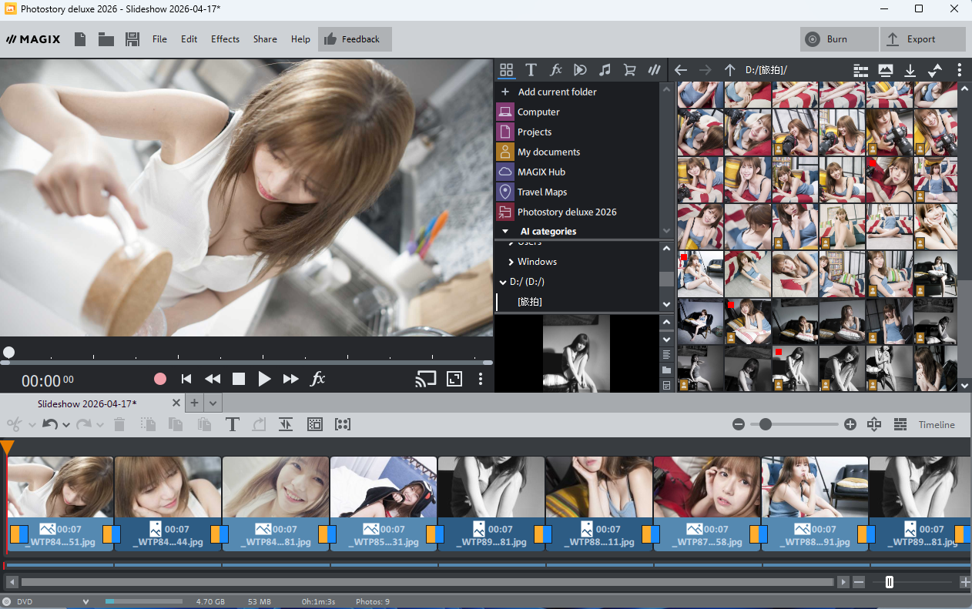The image size is (972, 609).
Task: Open the fx effects button below preview
Action: [x=317, y=379]
